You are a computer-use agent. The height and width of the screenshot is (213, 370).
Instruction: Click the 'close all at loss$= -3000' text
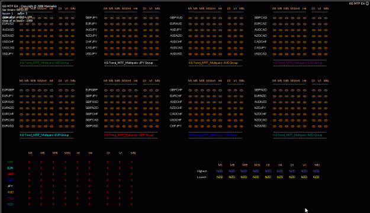17,21
